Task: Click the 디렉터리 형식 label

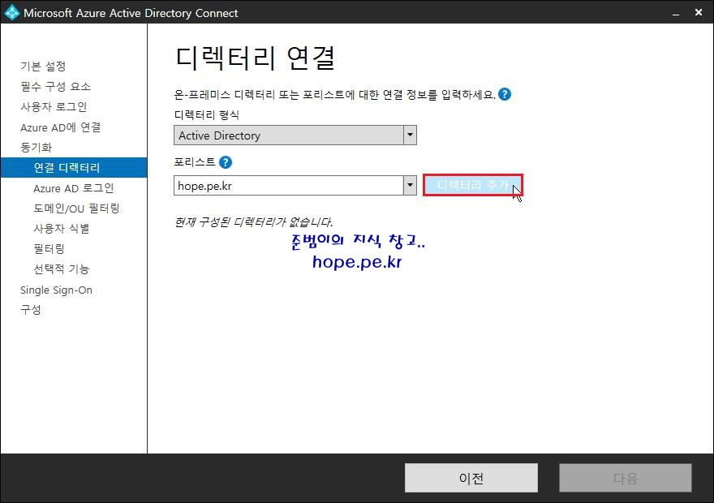Action: pos(207,114)
